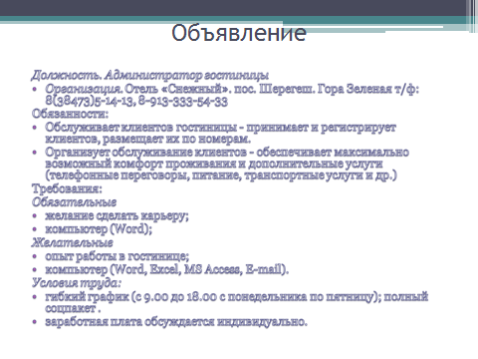The width and height of the screenshot is (478, 359).
Task: Click the bullet starting "гибкий график"
Action: 237,302
